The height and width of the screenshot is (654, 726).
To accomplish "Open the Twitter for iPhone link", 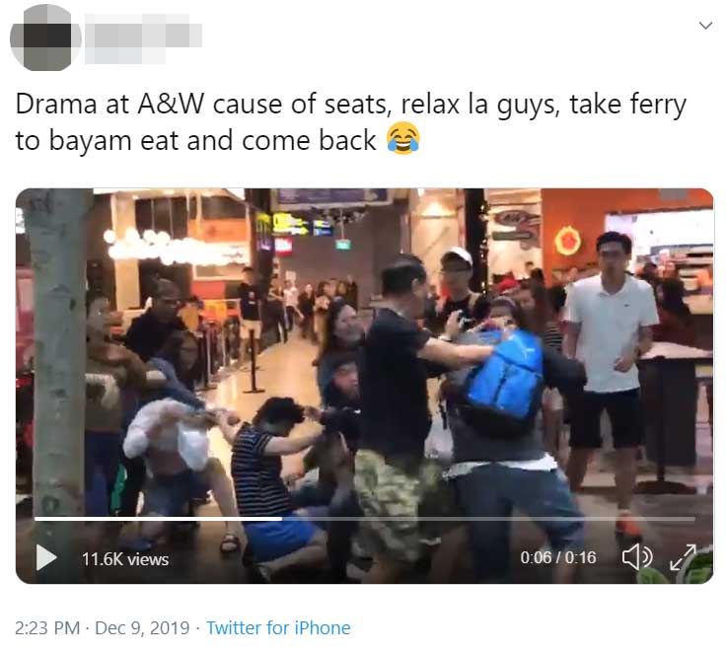I will [278, 628].
